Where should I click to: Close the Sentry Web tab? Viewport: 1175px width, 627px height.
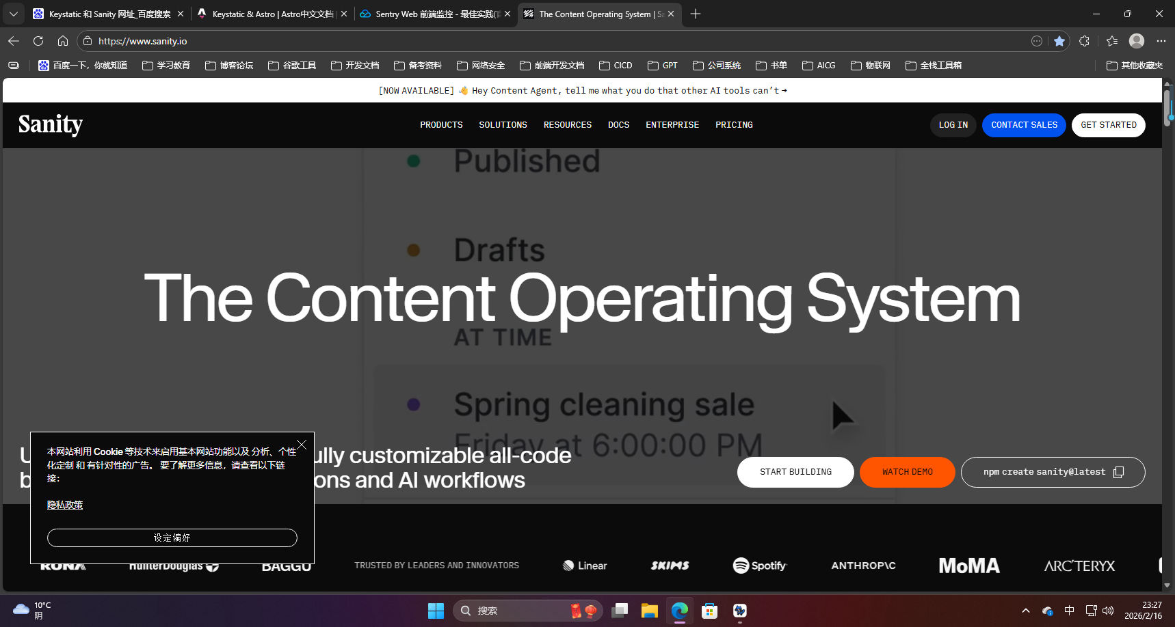tap(507, 14)
